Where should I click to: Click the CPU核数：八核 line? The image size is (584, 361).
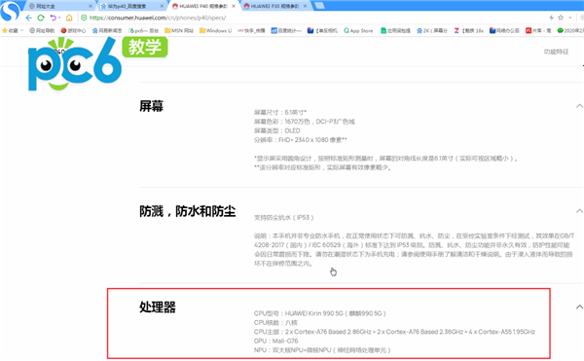click(275, 323)
